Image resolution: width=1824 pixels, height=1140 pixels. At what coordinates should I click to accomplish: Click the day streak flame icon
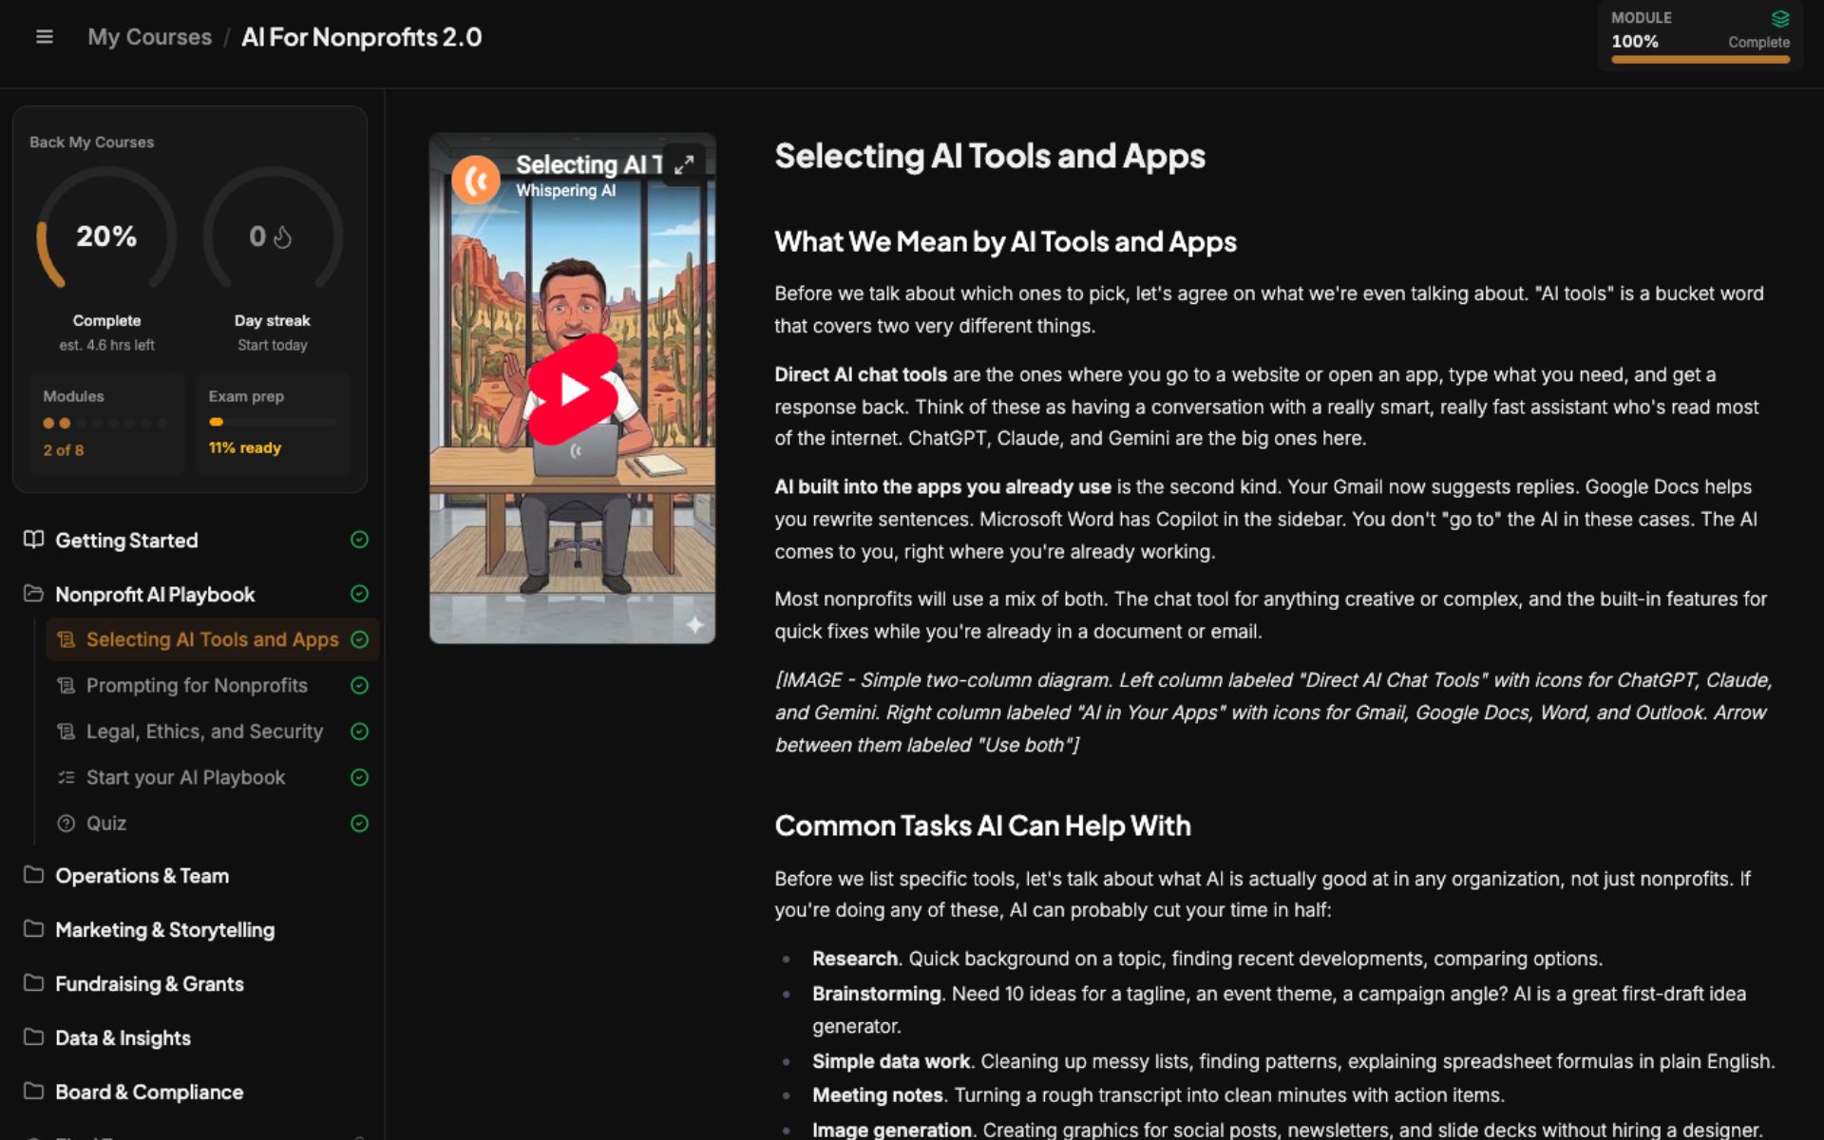pos(282,237)
